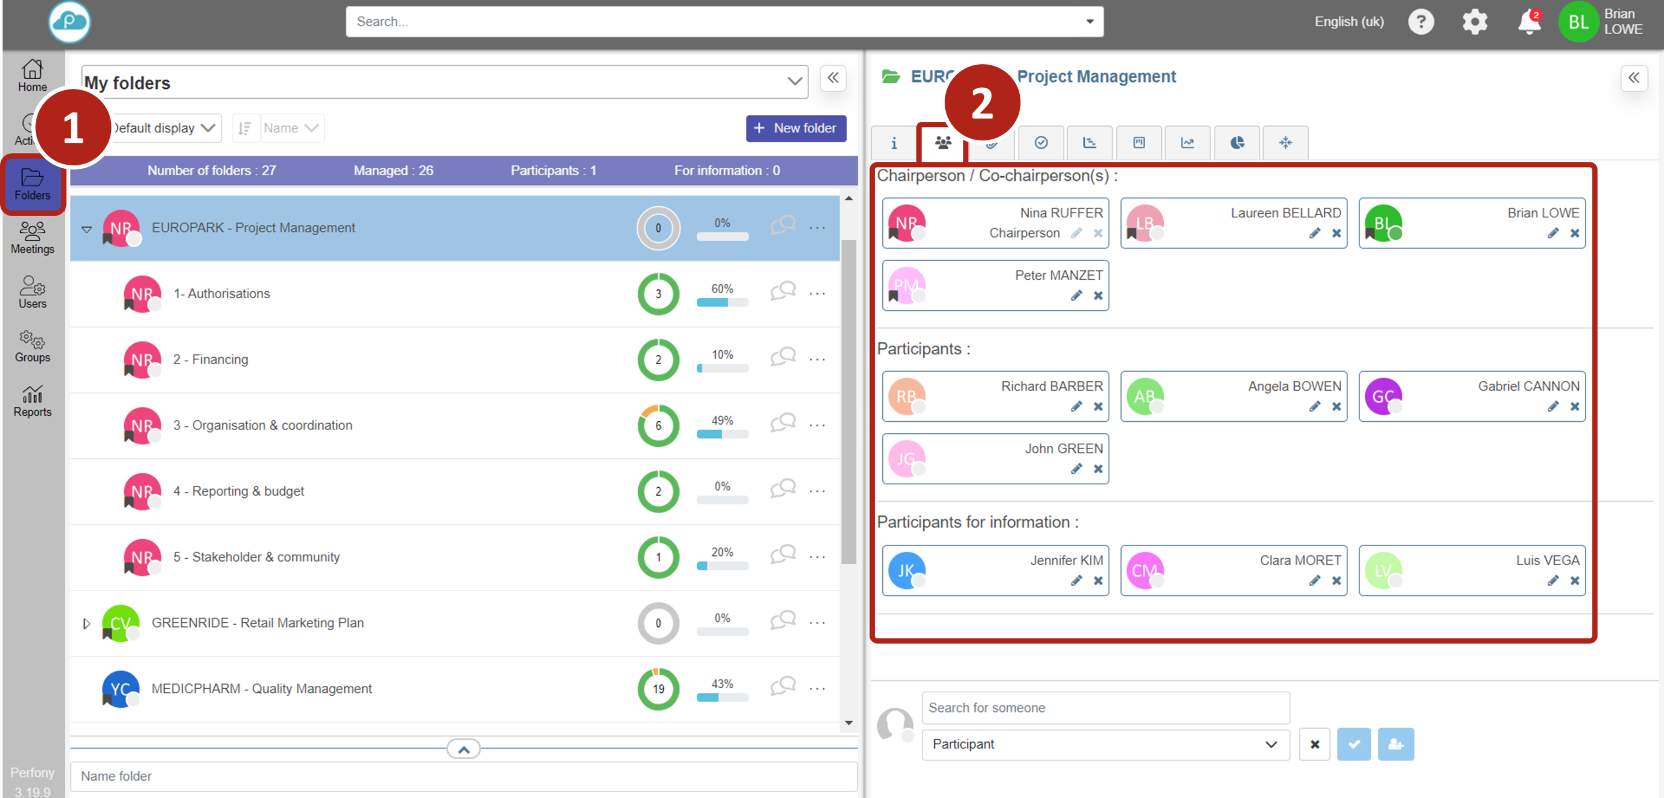This screenshot has width=1664, height=798.
Task: Open the Participant role dropdown
Action: point(1105,744)
